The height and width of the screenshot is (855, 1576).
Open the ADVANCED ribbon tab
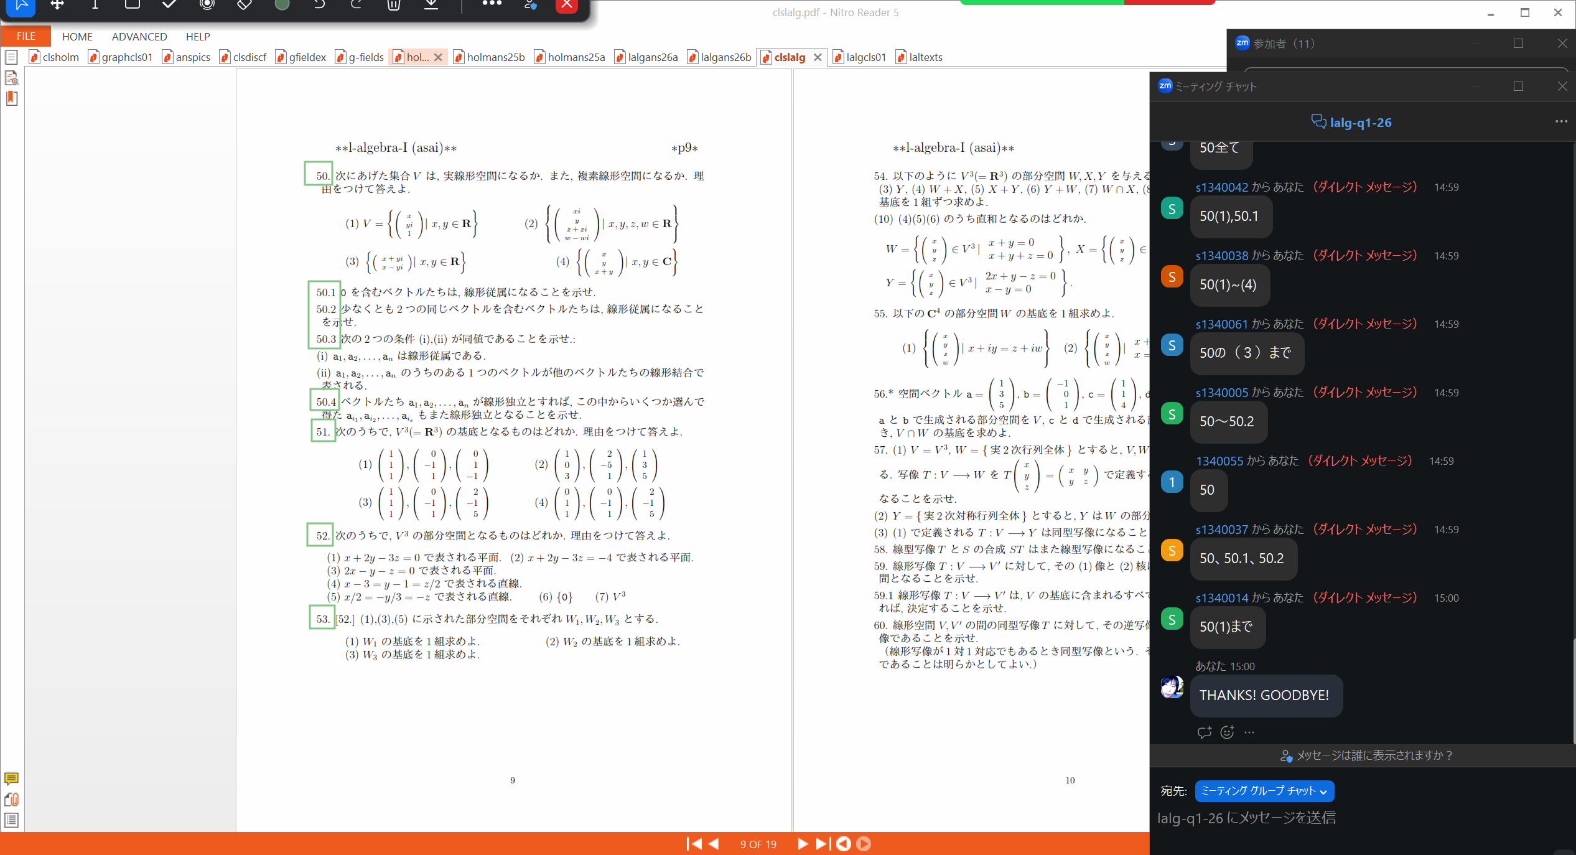click(139, 37)
